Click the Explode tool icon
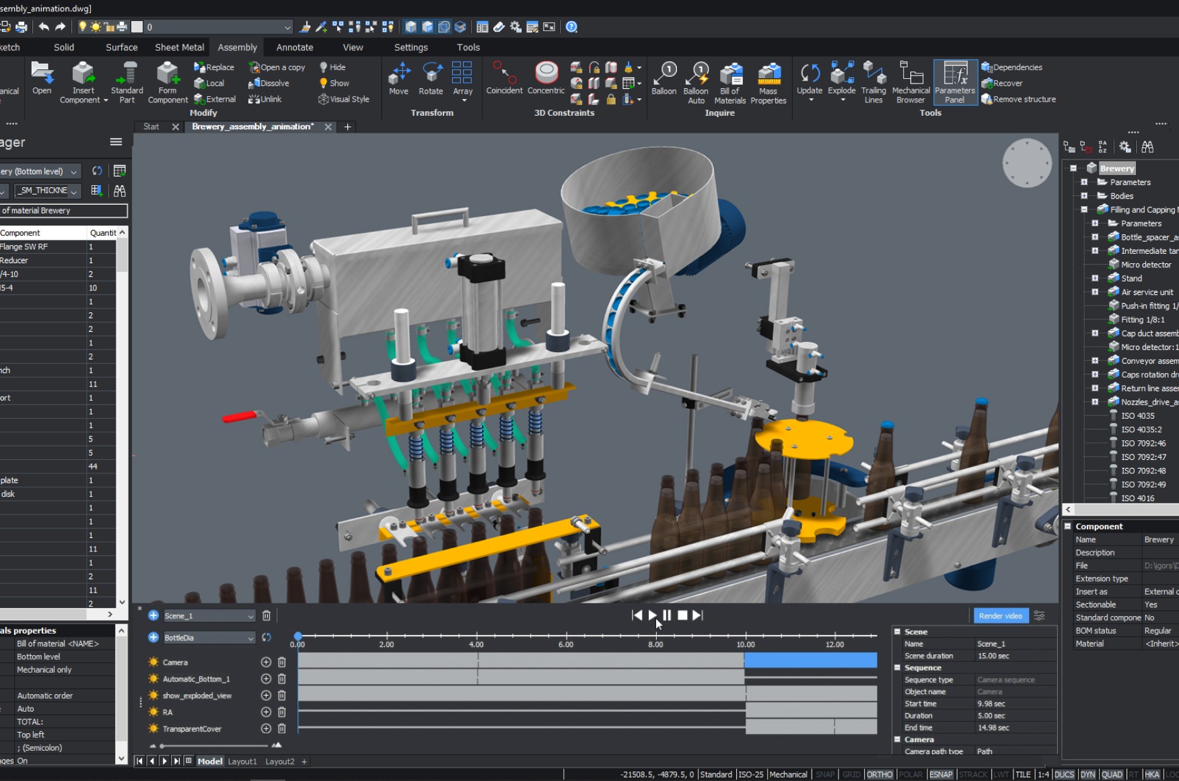This screenshot has width=1179, height=781. [841, 74]
